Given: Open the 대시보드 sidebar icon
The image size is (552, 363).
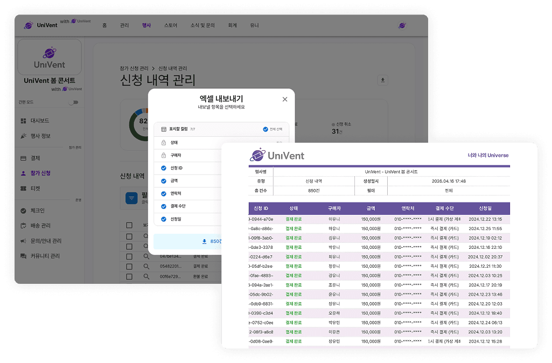Looking at the screenshot, I should [23, 121].
